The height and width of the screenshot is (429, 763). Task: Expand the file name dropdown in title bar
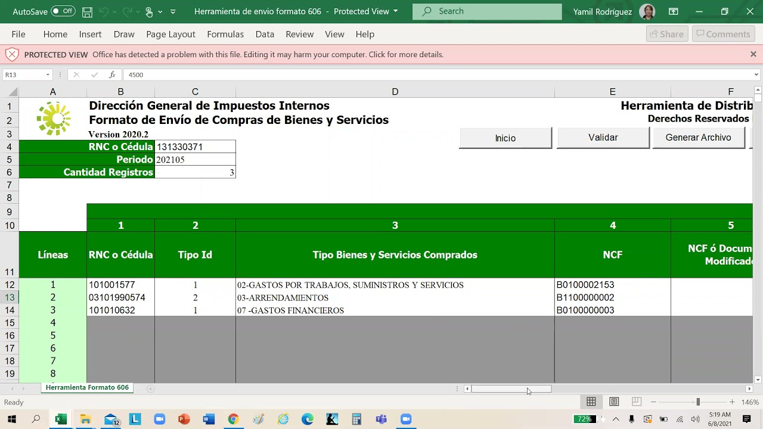tap(395, 11)
